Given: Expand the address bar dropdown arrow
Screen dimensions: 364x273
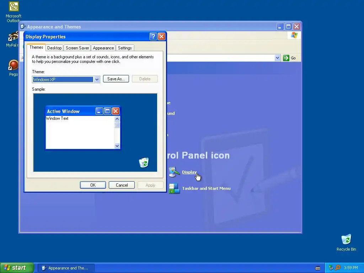Looking at the screenshot, I should pyautogui.click(x=277, y=58).
